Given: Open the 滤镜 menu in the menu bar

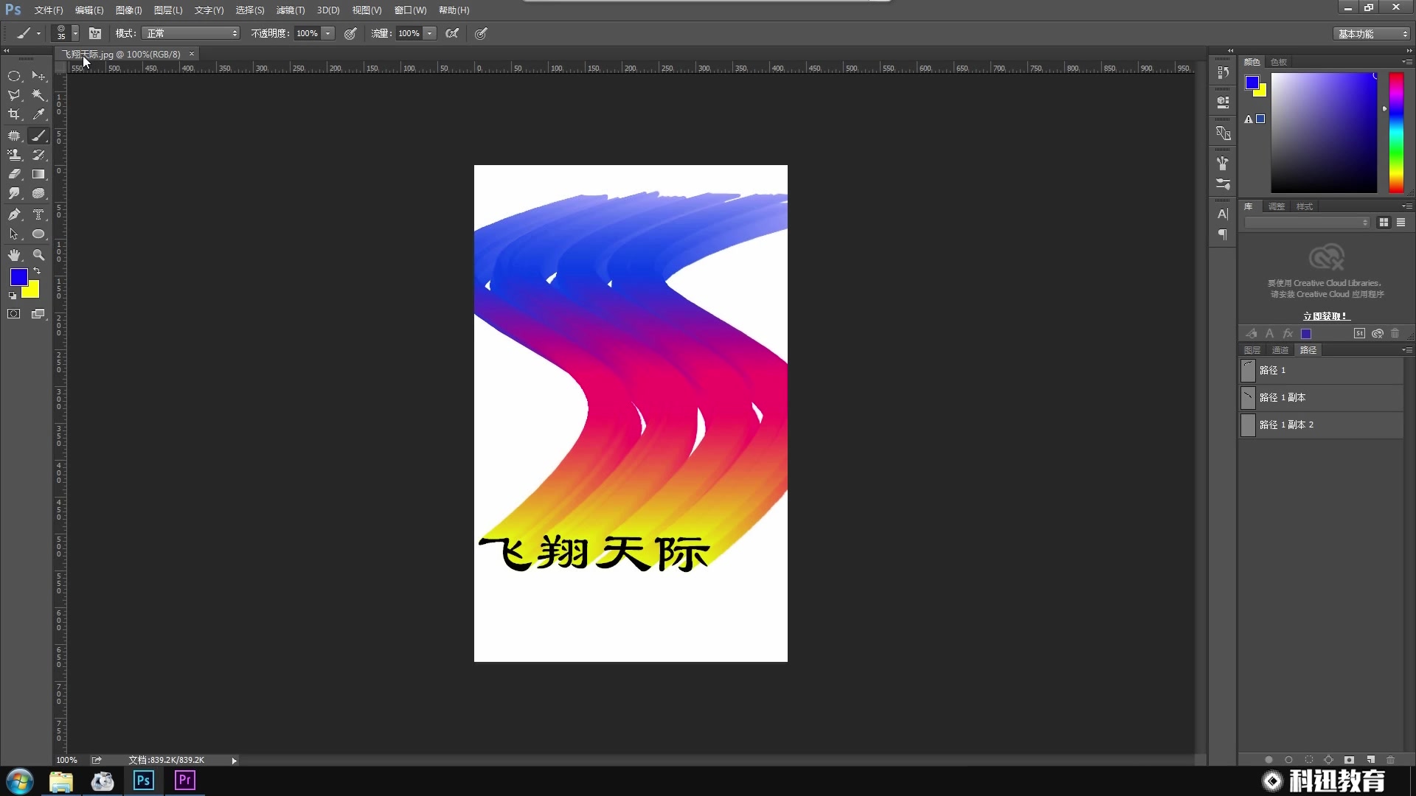Looking at the screenshot, I should point(289,10).
